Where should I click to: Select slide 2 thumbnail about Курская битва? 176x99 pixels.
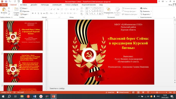23,68
